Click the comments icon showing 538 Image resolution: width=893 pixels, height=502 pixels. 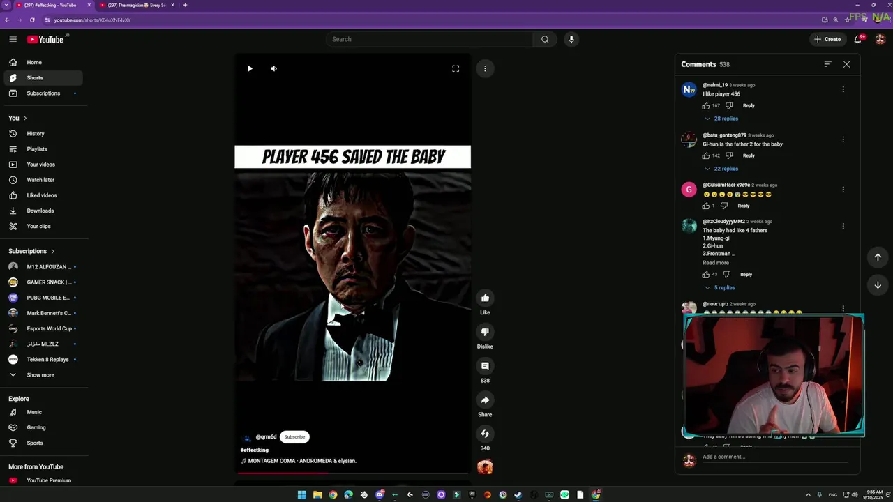[x=485, y=366]
